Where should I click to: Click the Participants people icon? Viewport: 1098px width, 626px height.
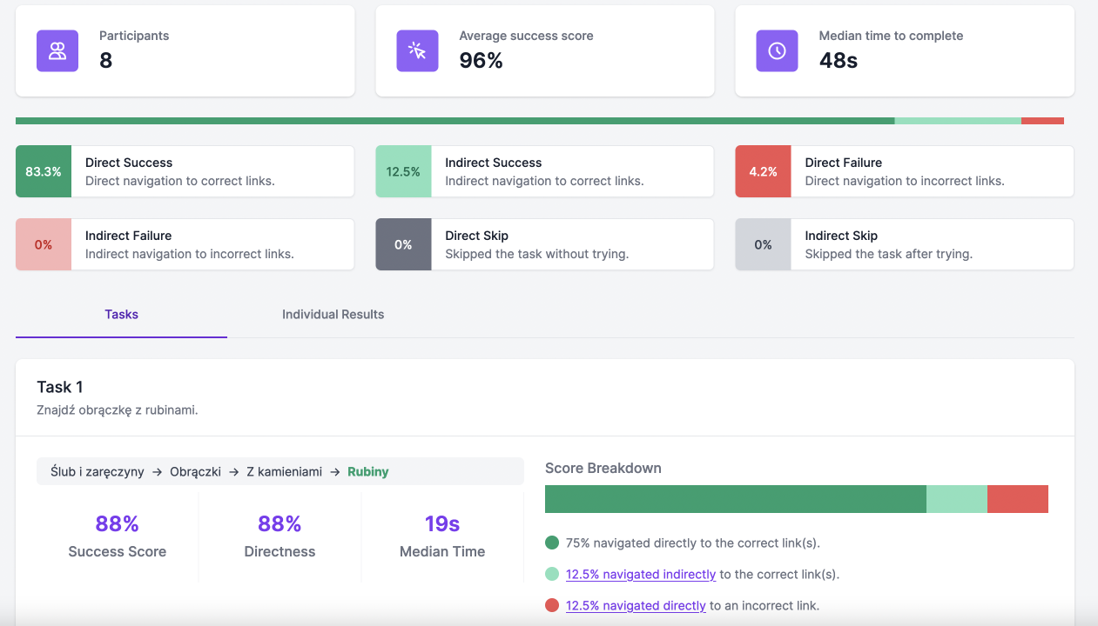57,50
